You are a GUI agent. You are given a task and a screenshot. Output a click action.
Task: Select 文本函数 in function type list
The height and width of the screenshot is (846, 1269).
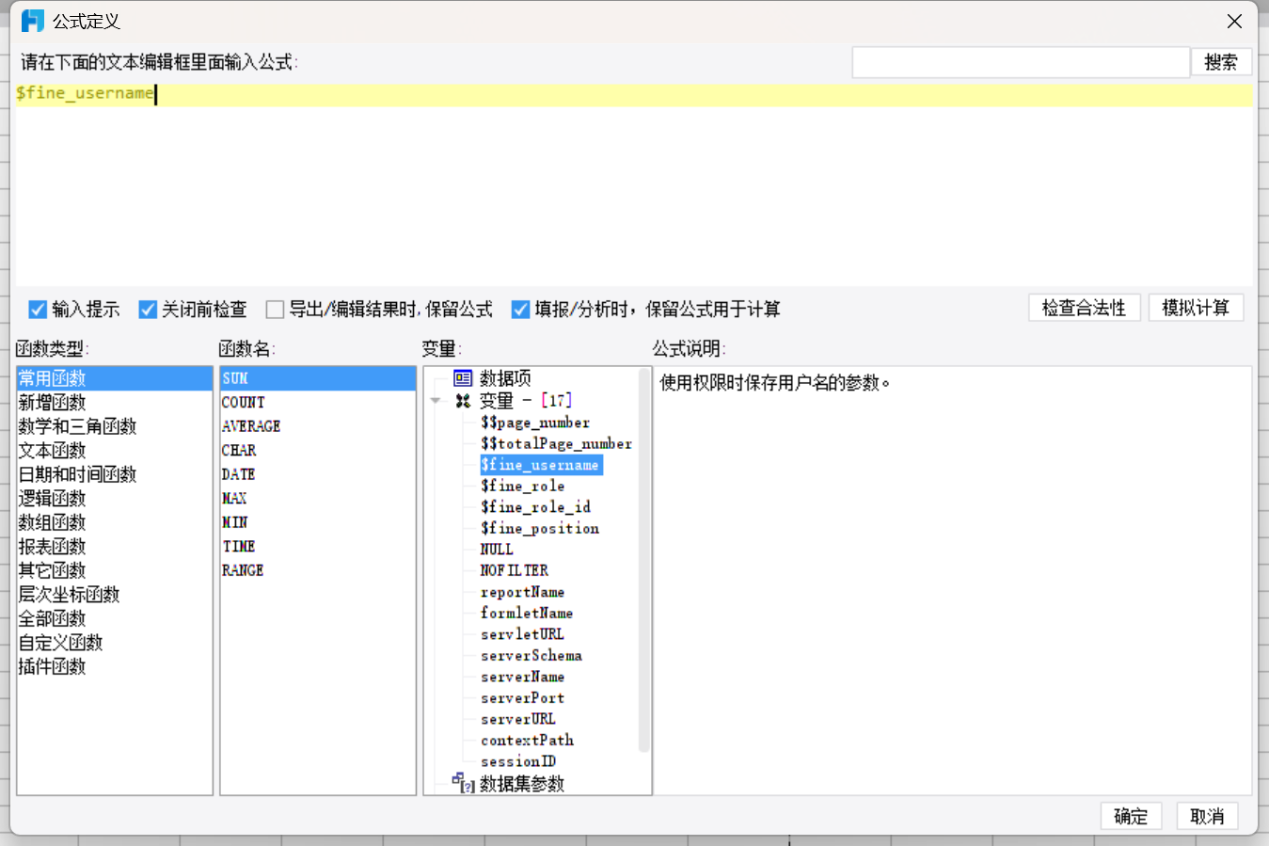click(x=53, y=451)
